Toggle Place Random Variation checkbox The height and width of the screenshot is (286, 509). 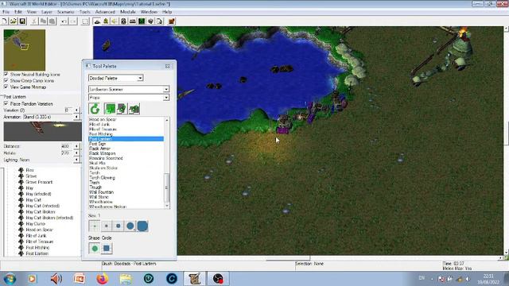[x=6, y=104]
